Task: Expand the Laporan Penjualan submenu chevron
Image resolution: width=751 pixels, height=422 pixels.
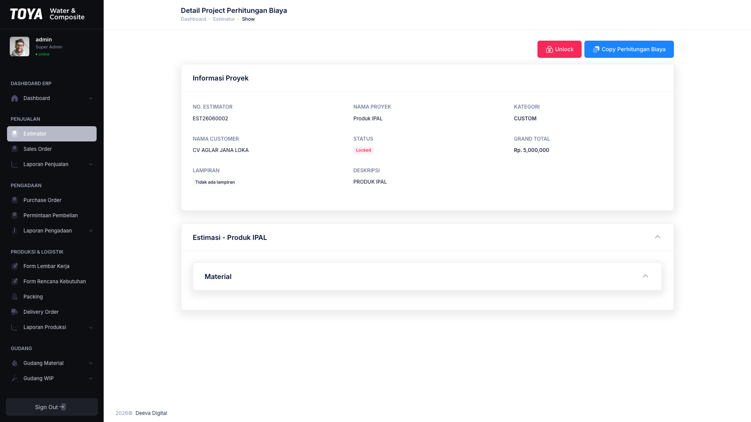Action: 91,165
